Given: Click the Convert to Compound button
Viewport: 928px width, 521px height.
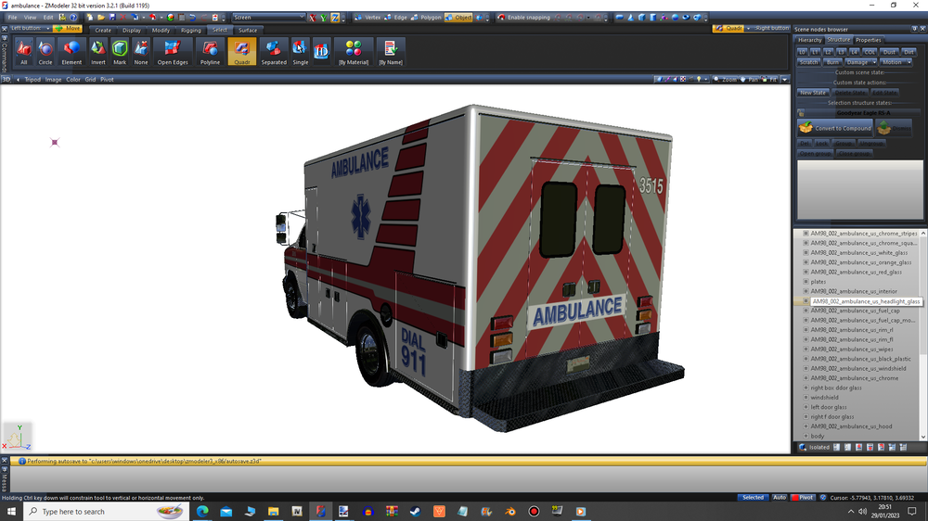Looking at the screenshot, I should [834, 128].
